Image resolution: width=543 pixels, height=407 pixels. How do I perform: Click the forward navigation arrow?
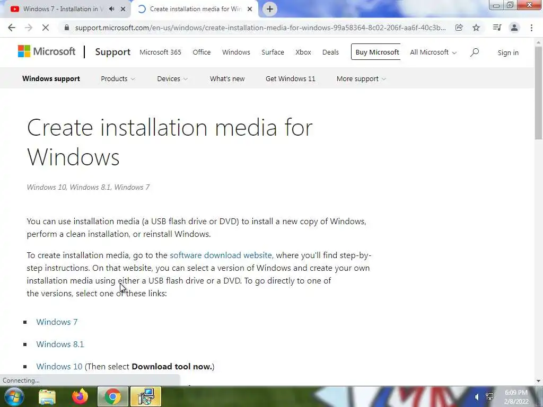29,28
